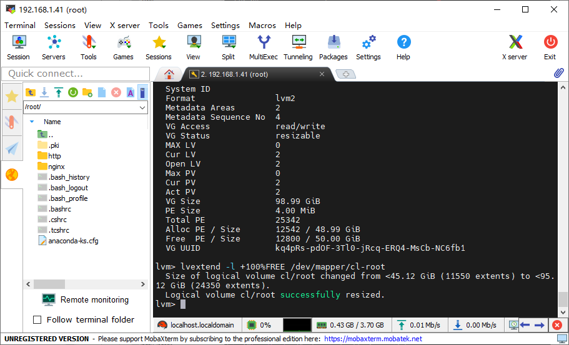Screen dimensions: 569x345
Task: Click the Servers toolbar icon
Action: 53,47
